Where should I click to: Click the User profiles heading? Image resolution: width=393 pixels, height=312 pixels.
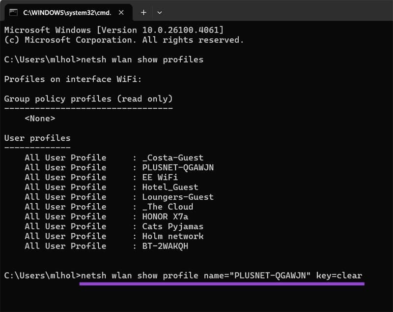tap(37, 138)
